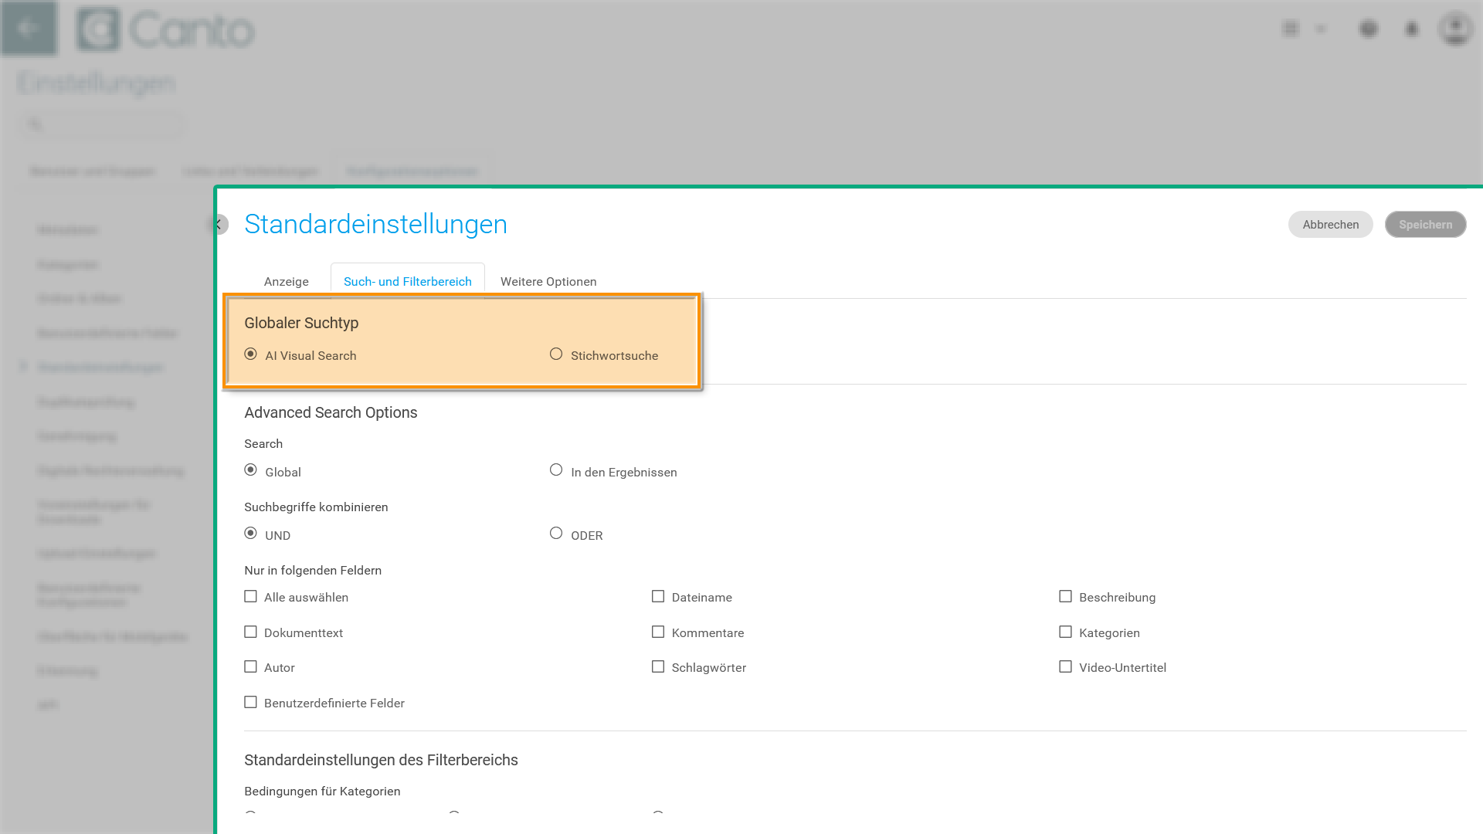
Task: Click the magnifier in settings search field
Action: 36,124
